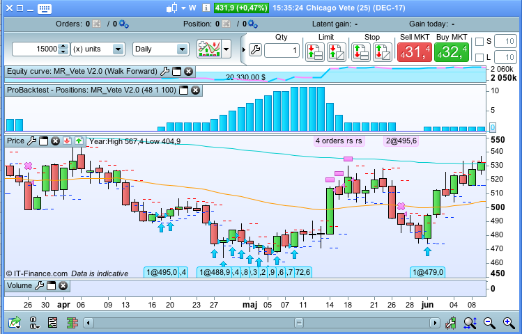The height and width of the screenshot is (334, 522).
Task: Click the 15000 units input field
Action: (35, 49)
